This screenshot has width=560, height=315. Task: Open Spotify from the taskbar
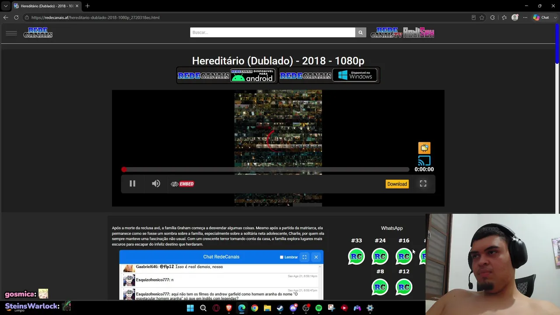point(318,308)
